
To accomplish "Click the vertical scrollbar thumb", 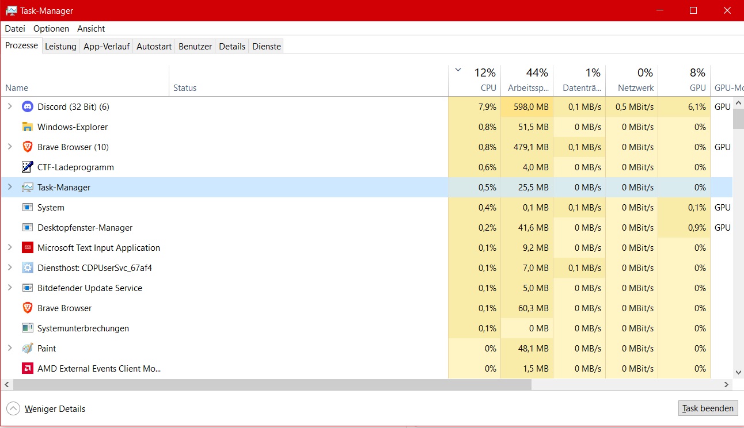I will coord(738,119).
